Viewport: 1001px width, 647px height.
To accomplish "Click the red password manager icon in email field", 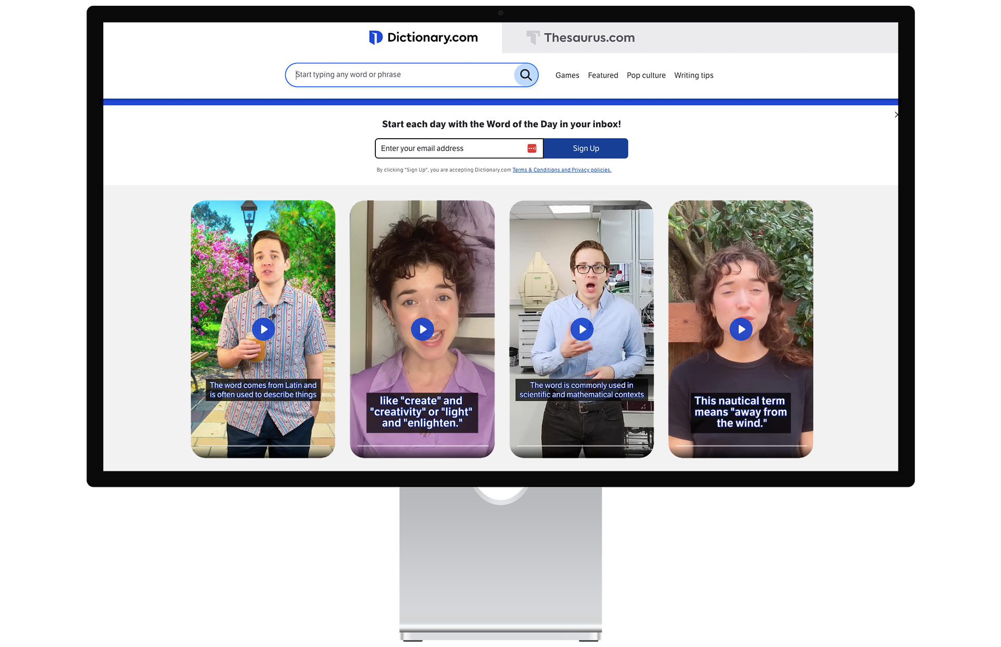I will (x=532, y=149).
